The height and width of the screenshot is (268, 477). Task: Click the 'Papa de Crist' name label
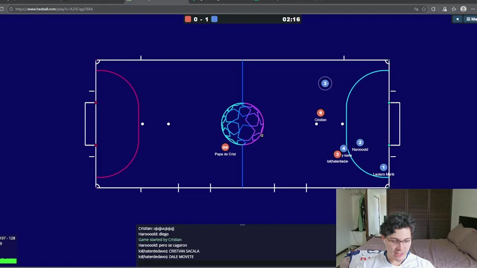225,154
